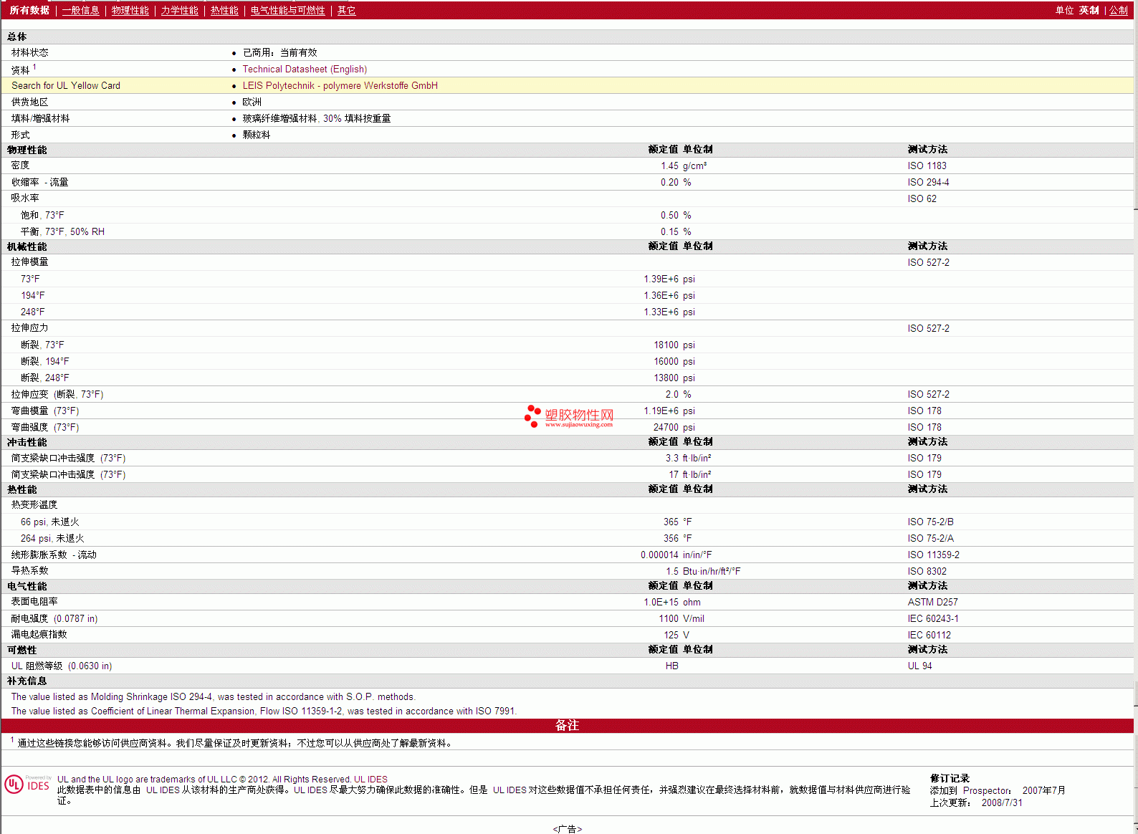Screen dimensions: 1138x834
Task: Switch units to 公制
Action: click(1118, 11)
